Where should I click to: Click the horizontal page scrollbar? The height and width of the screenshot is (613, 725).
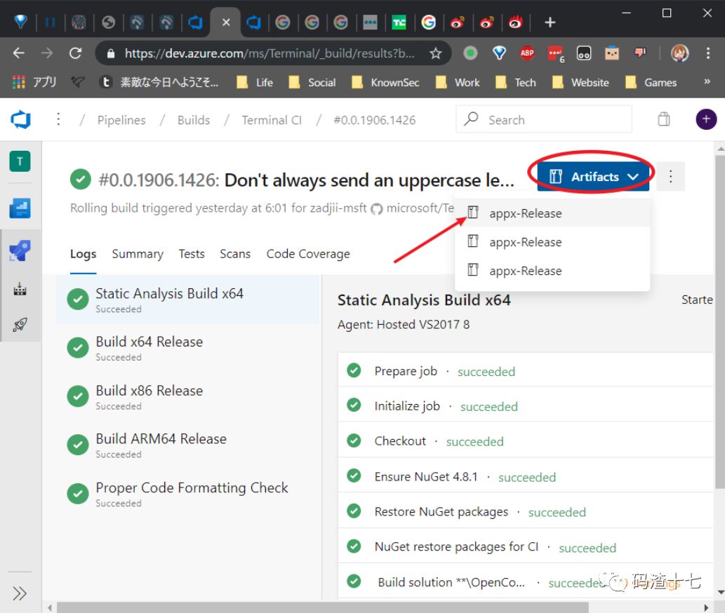coord(322,607)
